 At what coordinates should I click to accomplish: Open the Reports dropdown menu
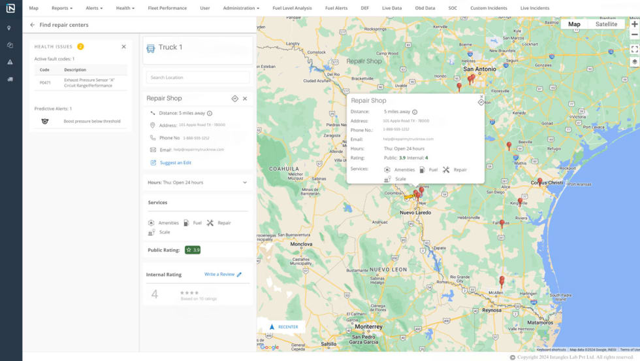point(62,9)
